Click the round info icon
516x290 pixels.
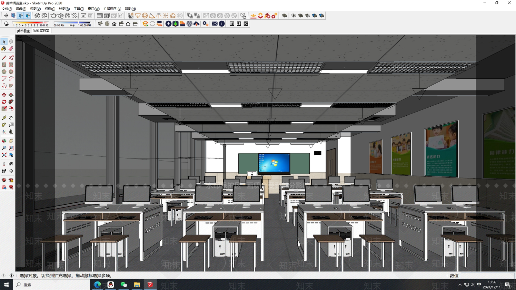(222, 24)
